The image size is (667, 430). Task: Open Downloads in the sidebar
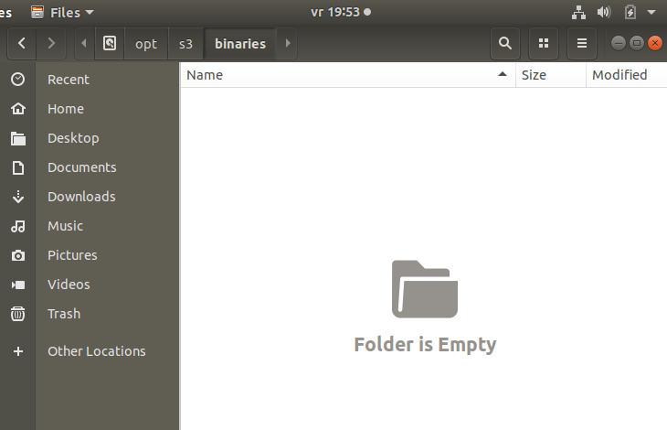point(81,197)
